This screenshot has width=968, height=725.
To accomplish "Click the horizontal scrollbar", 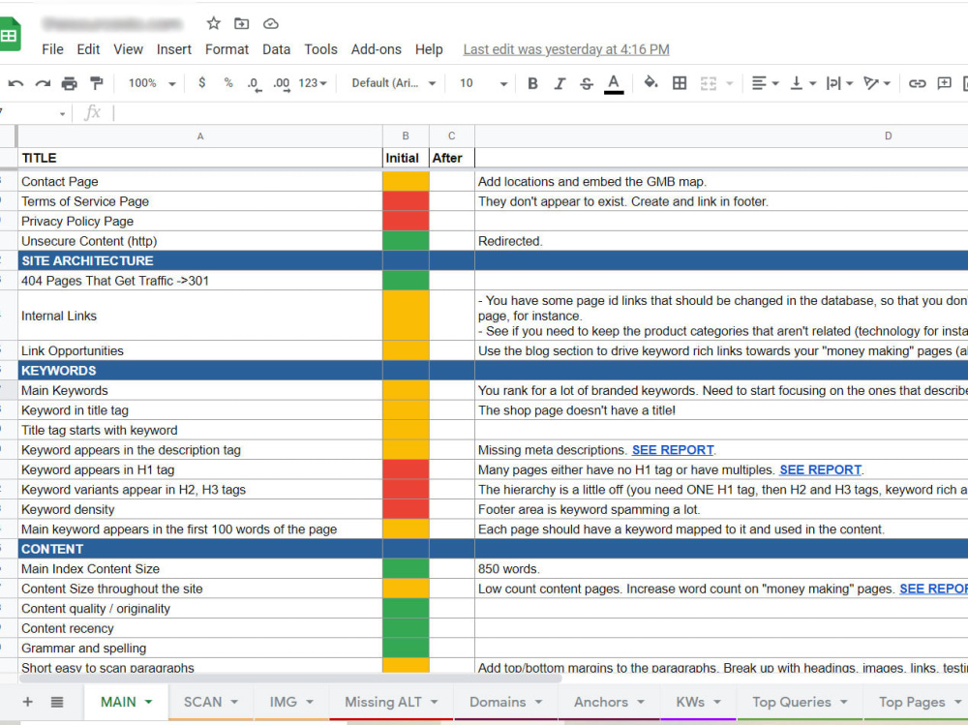I will tap(290, 679).
